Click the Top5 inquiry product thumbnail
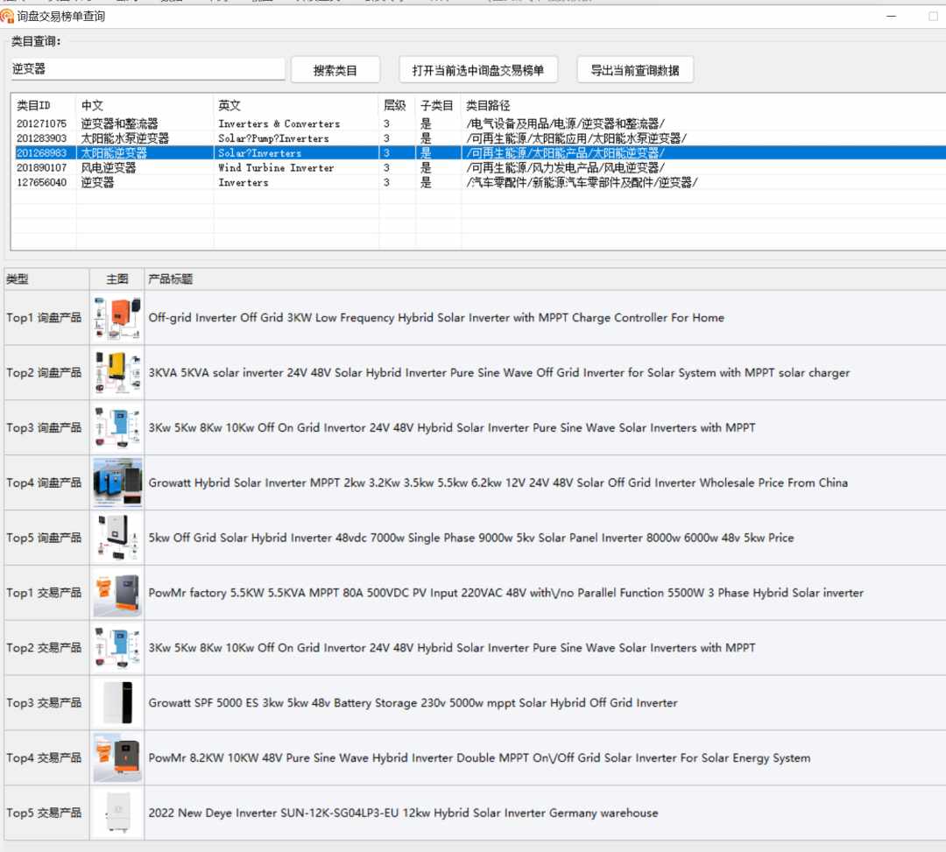Image resolution: width=946 pixels, height=852 pixels. coord(117,538)
